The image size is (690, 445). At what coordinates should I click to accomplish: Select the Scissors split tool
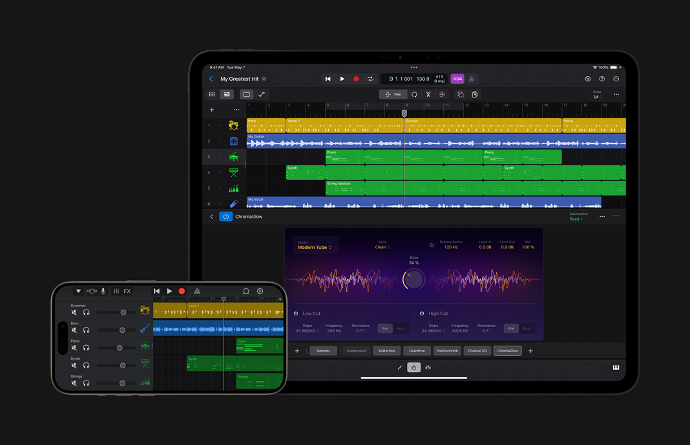point(428,93)
